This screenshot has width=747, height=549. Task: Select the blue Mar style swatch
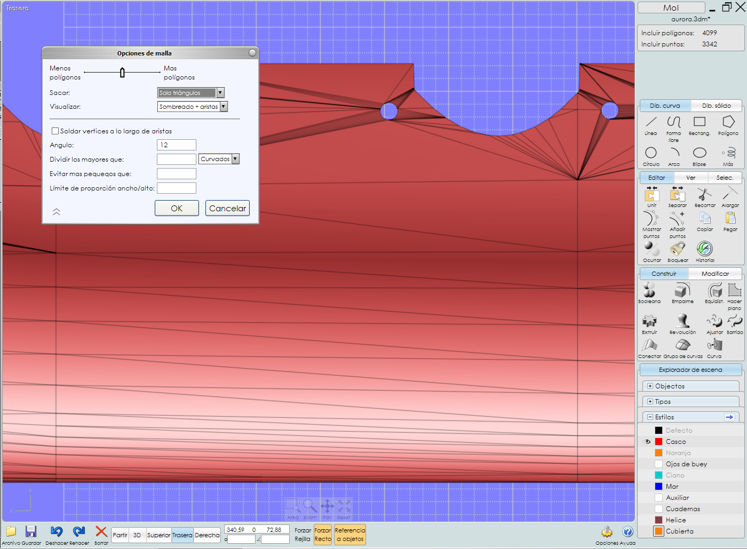658,486
